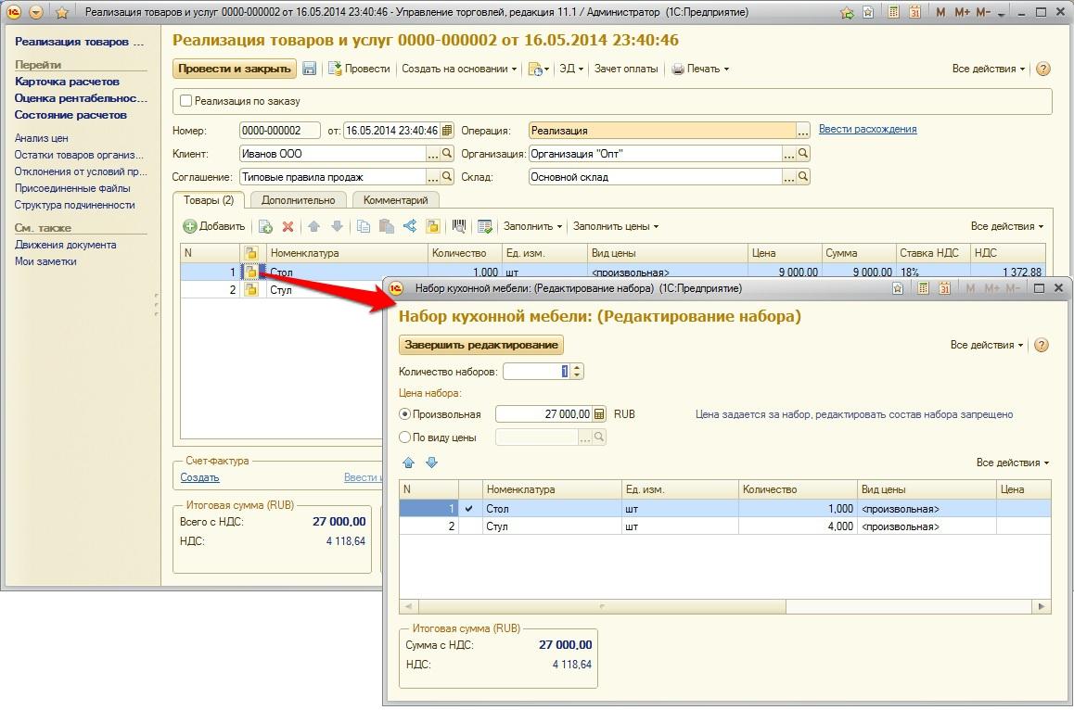
Task: Open the 'Заполнить' dropdown
Action: coord(532,226)
